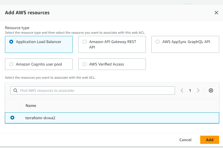This screenshot has width=223, height=148.
Task: Choose Amazon API Gateway REST API option
Action: [x=112, y=44]
